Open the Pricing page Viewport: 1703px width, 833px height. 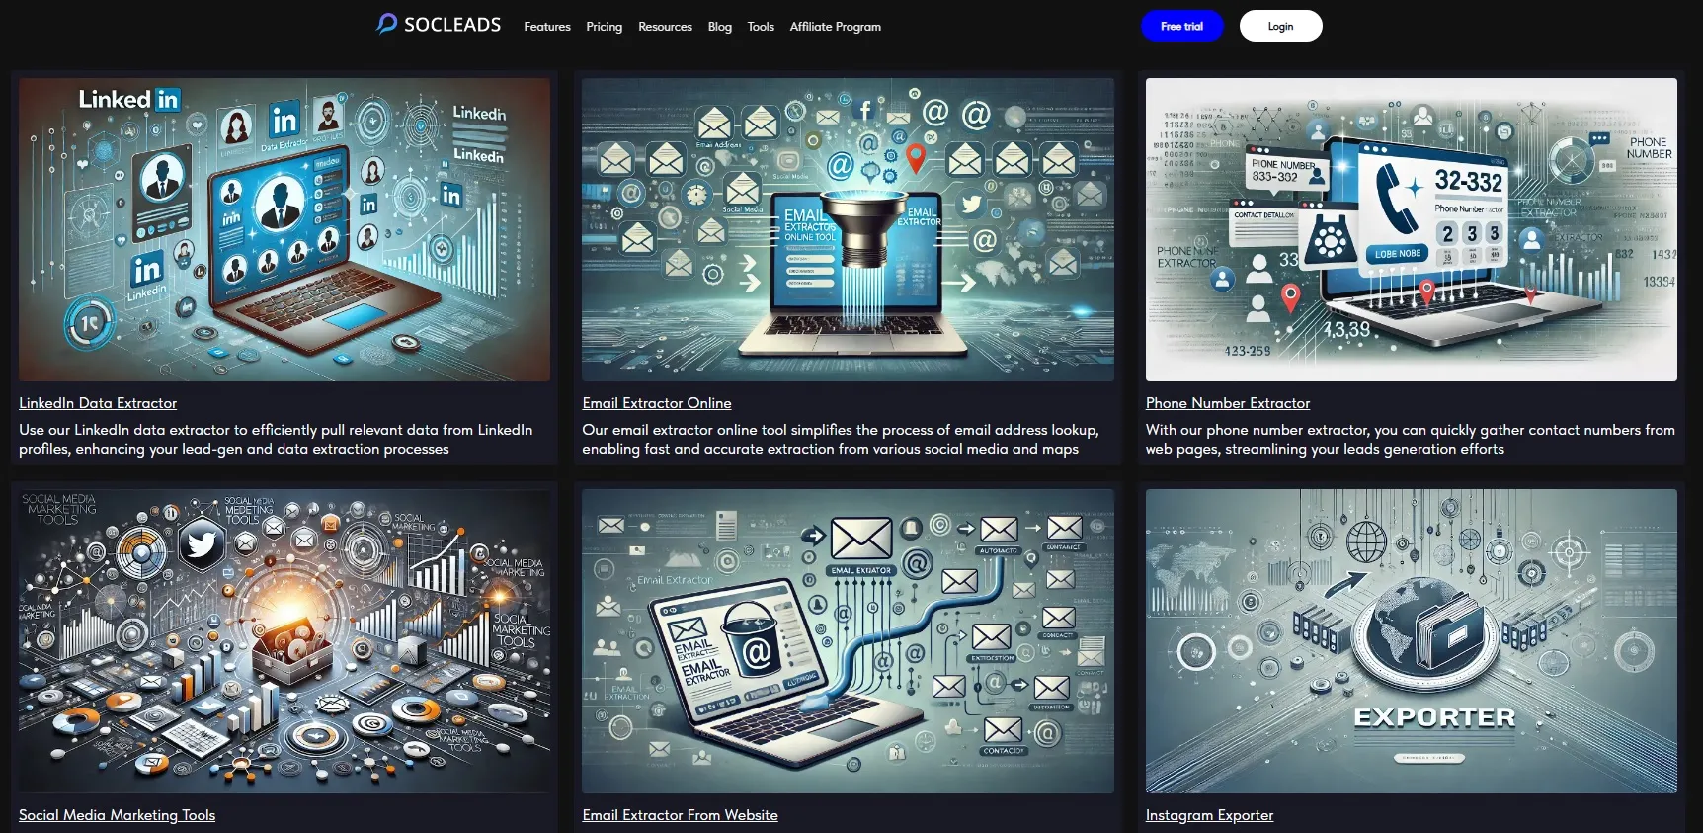click(604, 27)
